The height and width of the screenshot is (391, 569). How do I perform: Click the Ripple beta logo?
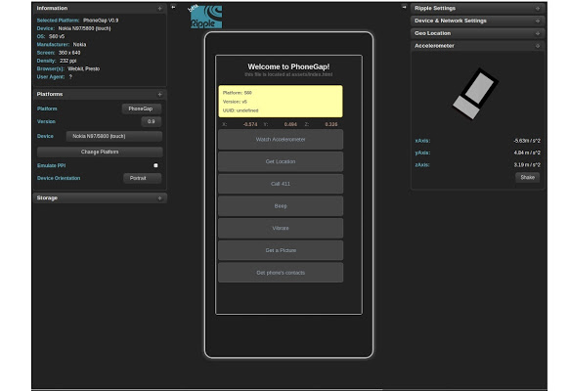(x=205, y=17)
